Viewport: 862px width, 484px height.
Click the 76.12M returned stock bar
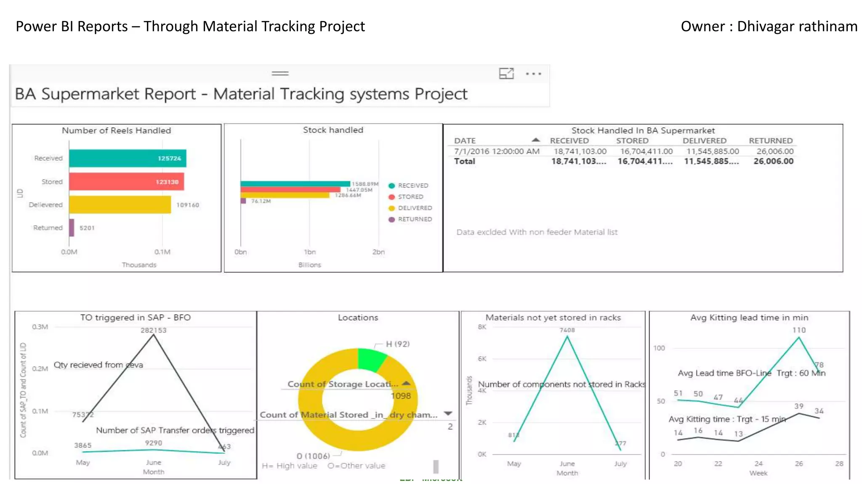point(243,201)
